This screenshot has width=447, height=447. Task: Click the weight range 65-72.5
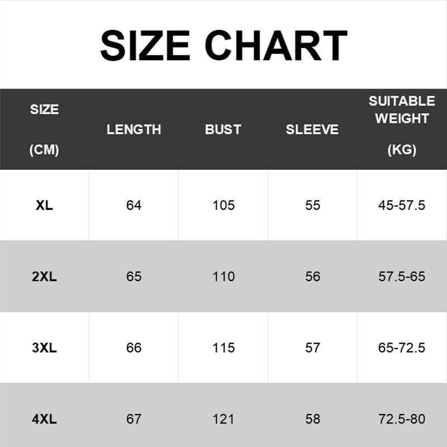pos(402,348)
